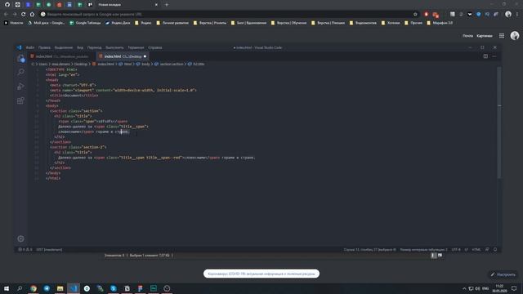
Task: Click the h2.title breadcrumb segment
Action: 199,64
